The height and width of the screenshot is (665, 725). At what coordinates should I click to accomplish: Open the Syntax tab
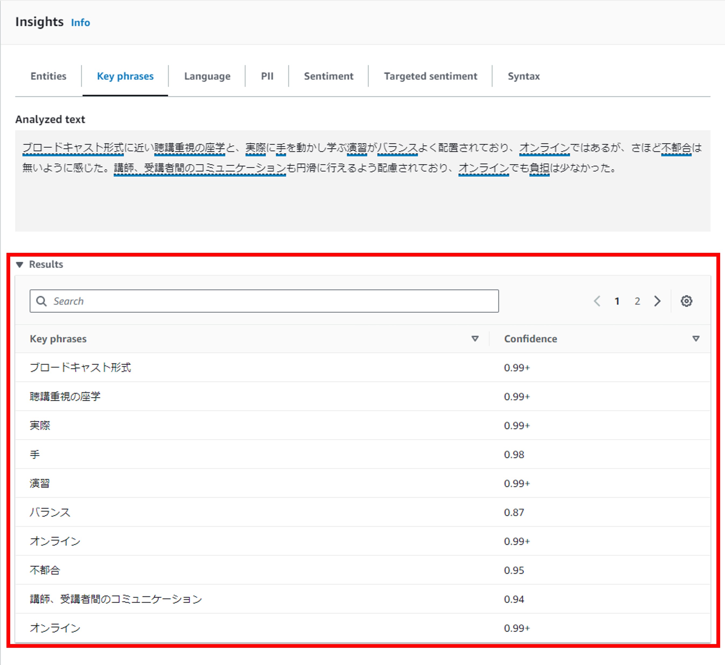(523, 76)
